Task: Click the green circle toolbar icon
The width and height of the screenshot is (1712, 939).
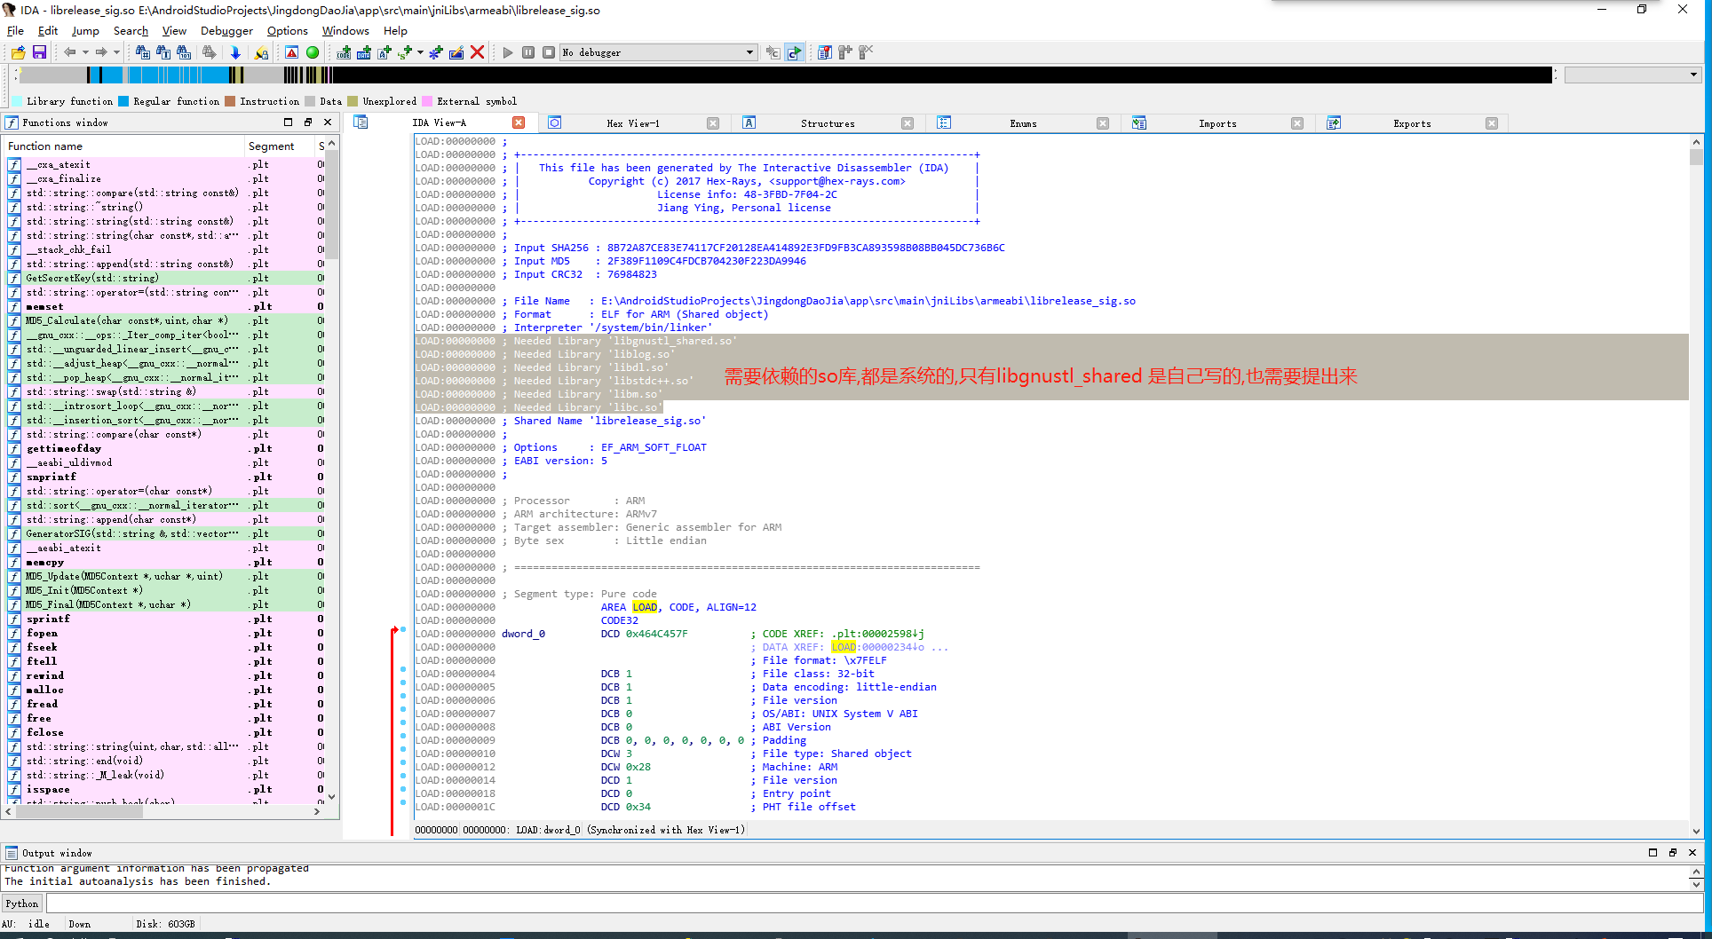Action: (313, 52)
